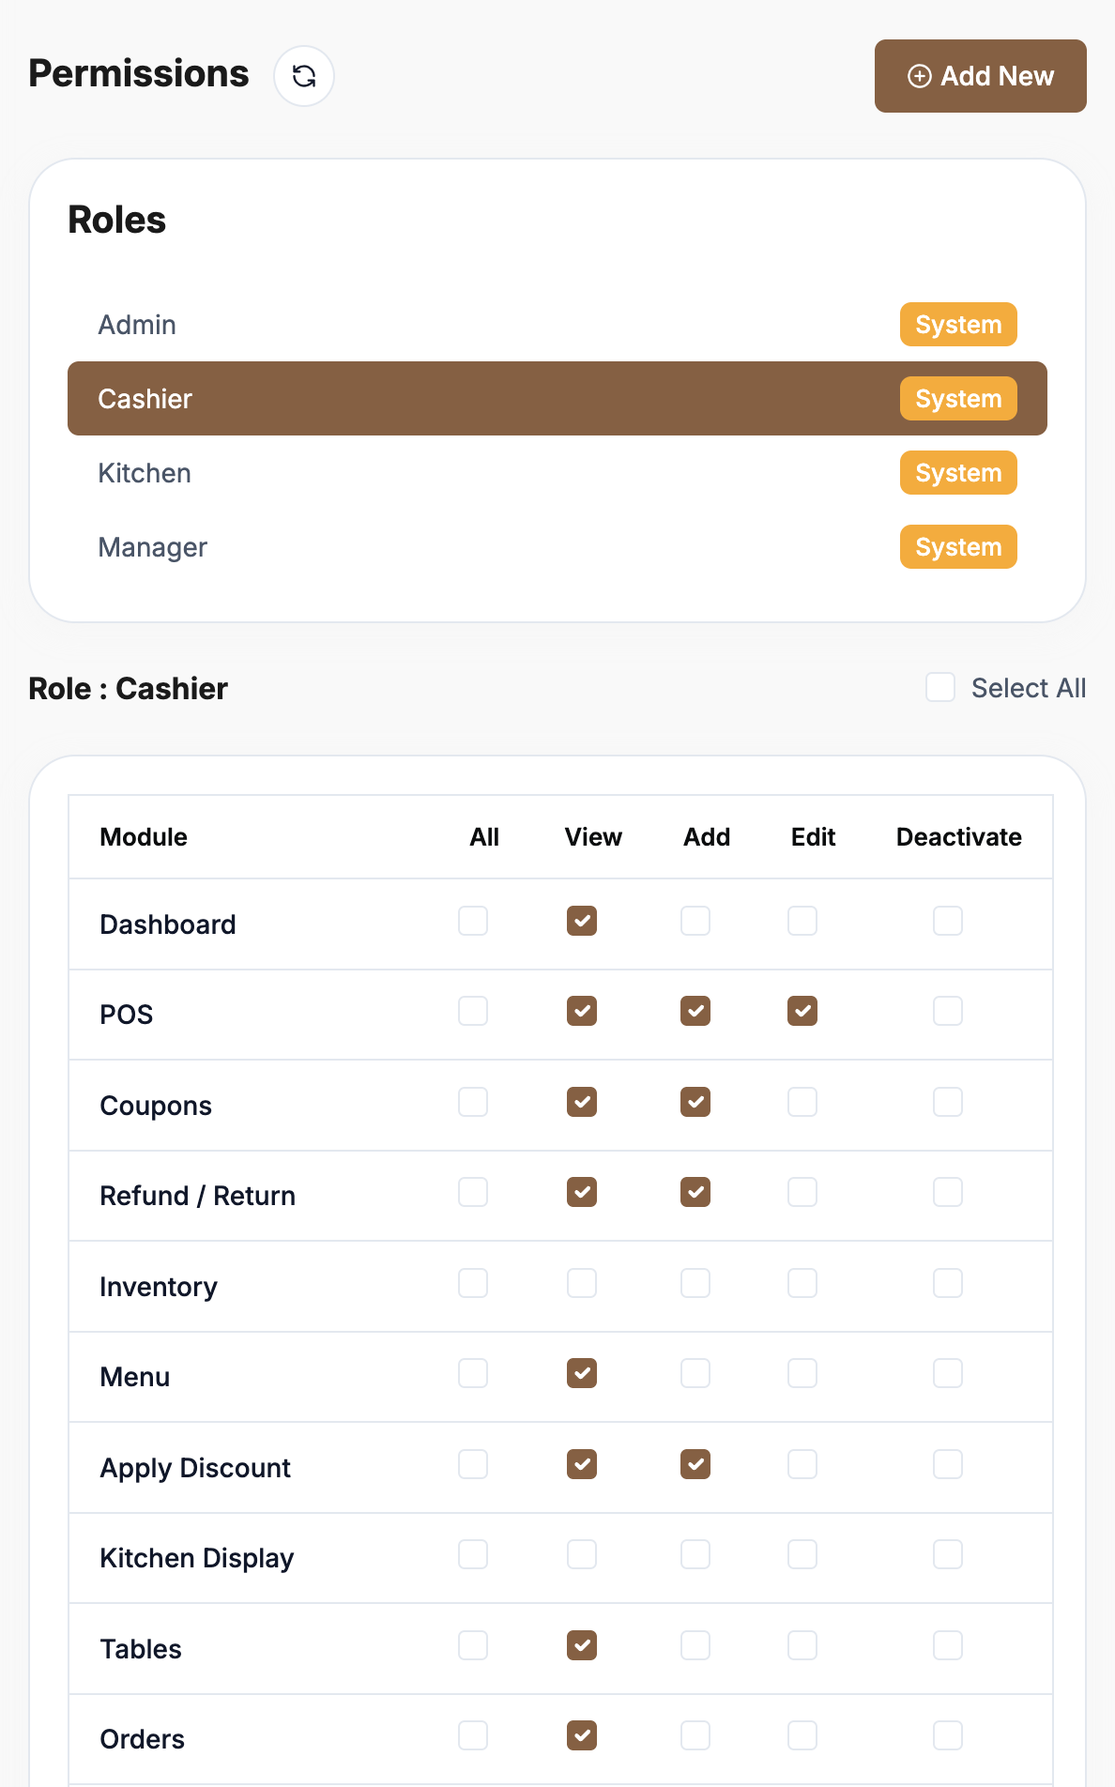Select the Kitchen role
Image resolution: width=1115 pixels, height=1787 pixels.
click(145, 473)
